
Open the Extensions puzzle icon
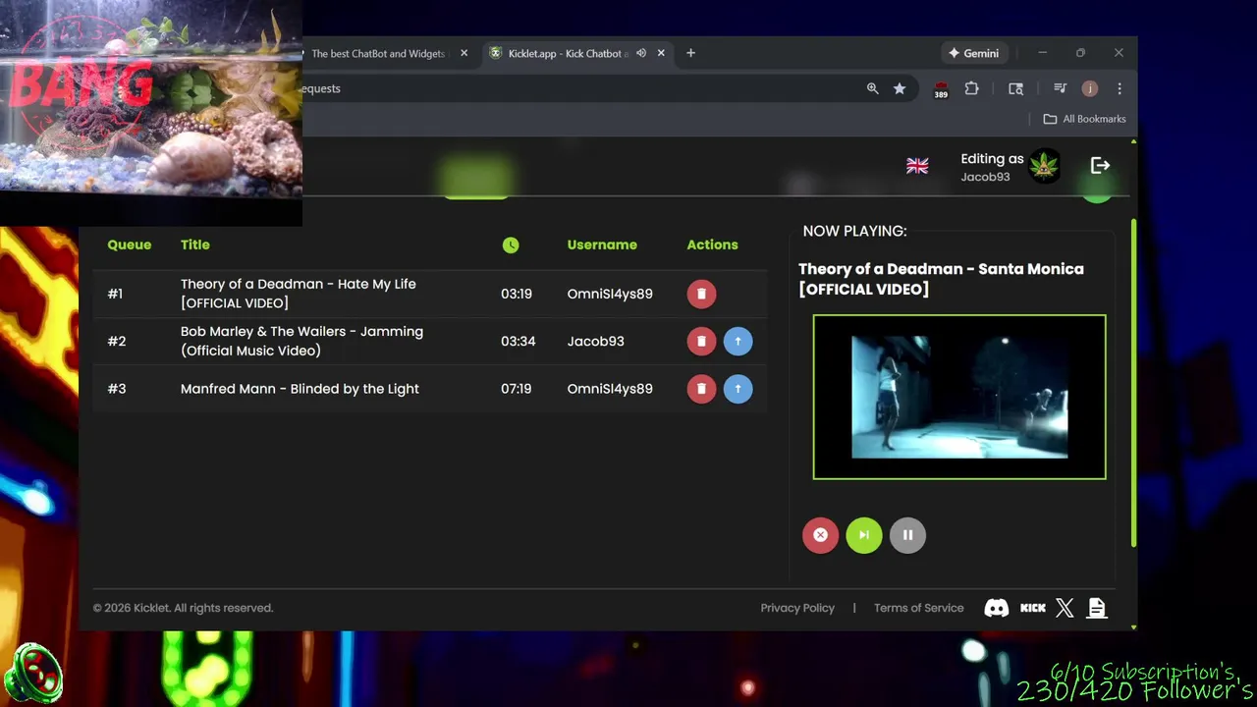point(971,88)
